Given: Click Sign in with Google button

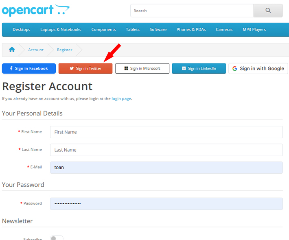Looking at the screenshot, I should (x=258, y=68).
